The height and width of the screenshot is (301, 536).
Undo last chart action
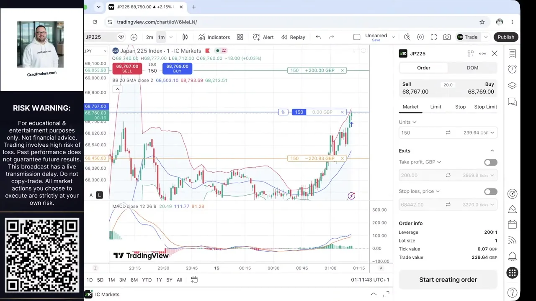(318, 37)
